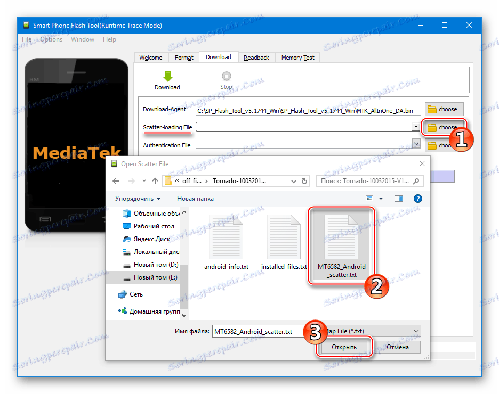The height and width of the screenshot is (394, 499).
Task: Open the Упорядочить dropdown menu
Action: coord(138,199)
